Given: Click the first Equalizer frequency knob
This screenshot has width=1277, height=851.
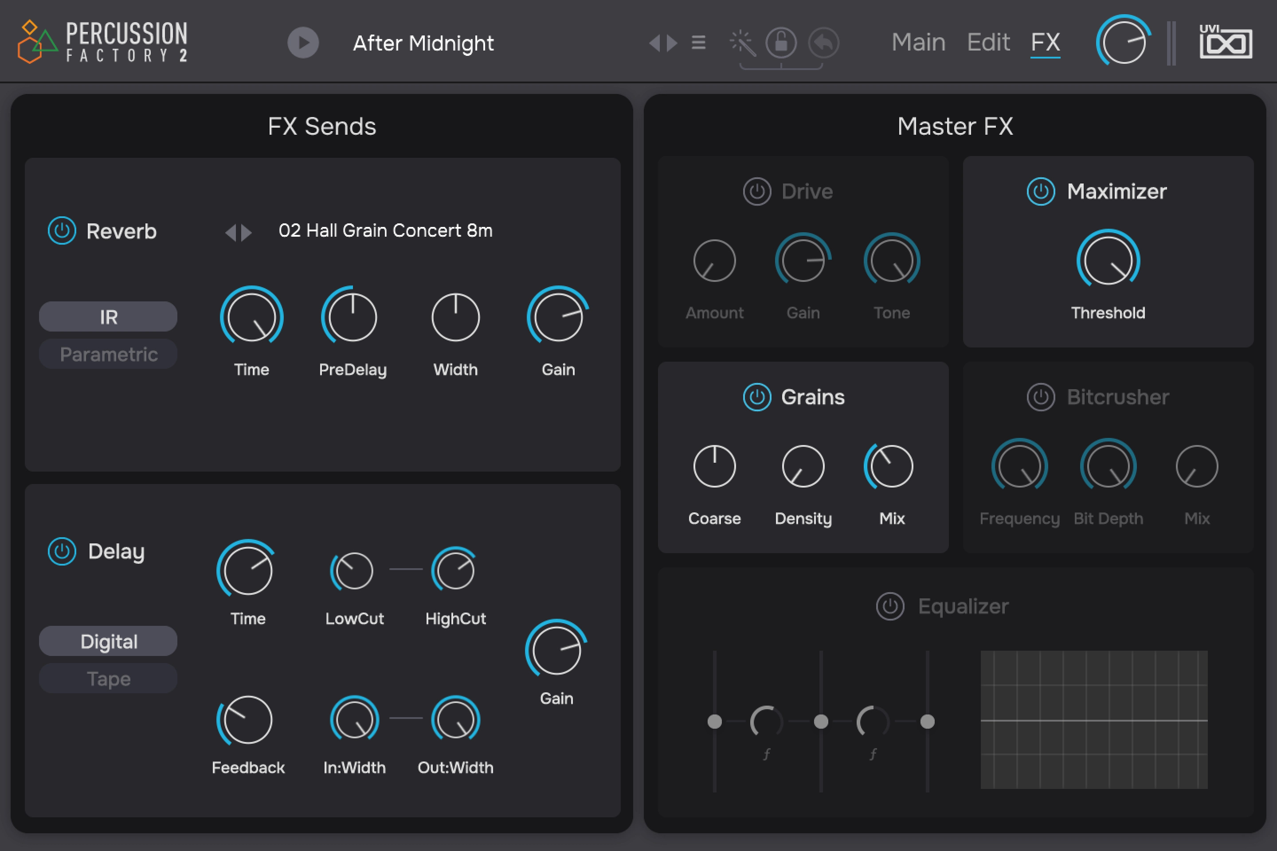Looking at the screenshot, I should click(767, 722).
